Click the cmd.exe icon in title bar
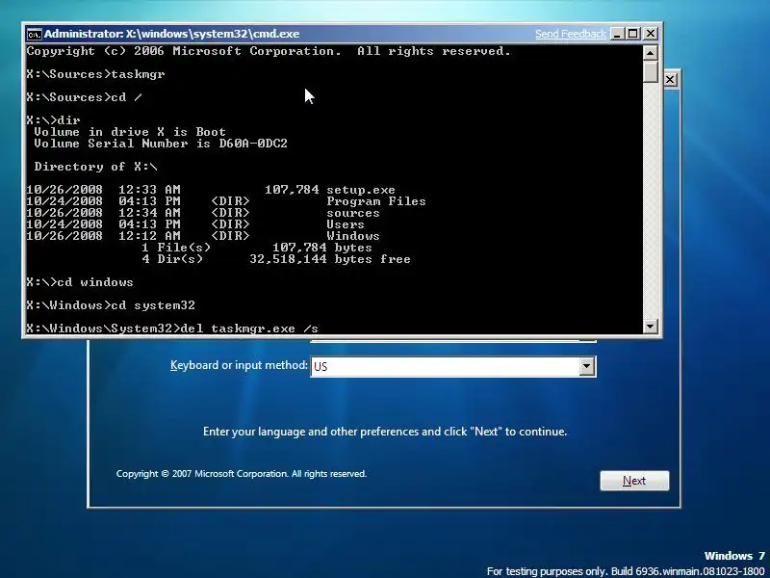 click(34, 35)
